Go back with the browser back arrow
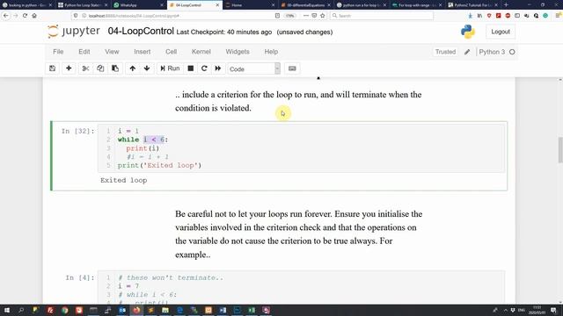This screenshot has width=563, height=316. [x=6, y=16]
